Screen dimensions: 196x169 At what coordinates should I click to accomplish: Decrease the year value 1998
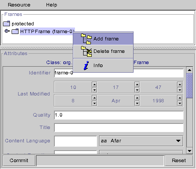pos(180,104)
